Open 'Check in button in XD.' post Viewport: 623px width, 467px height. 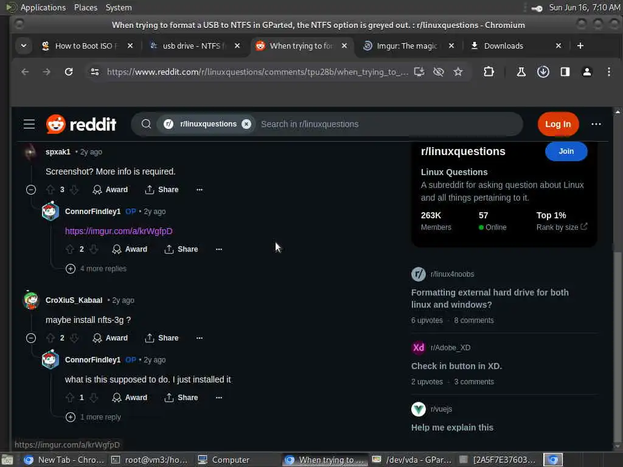point(456,366)
